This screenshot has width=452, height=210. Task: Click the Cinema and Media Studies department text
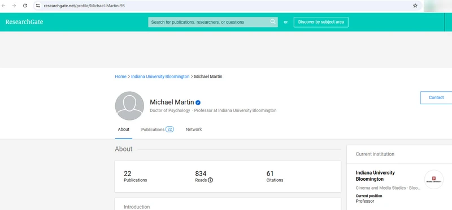coord(388,188)
